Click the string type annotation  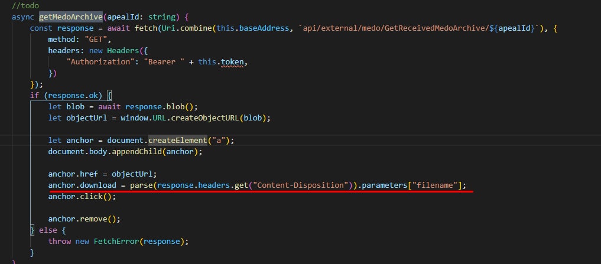161,17
